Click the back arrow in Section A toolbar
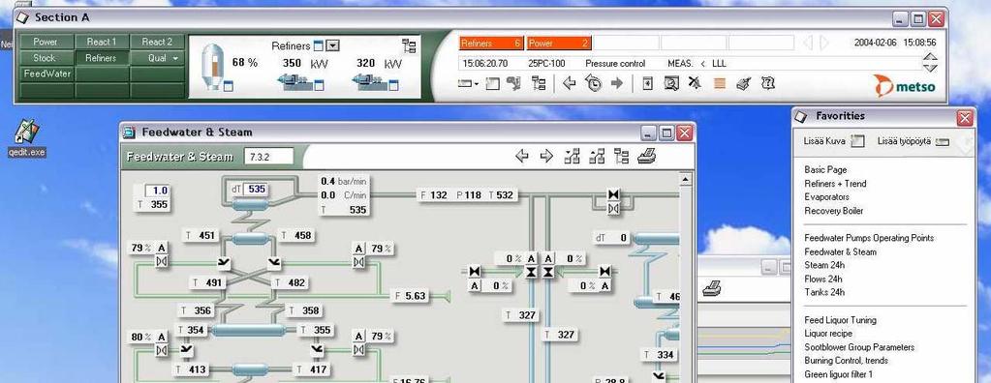The image size is (991, 383). (x=570, y=83)
